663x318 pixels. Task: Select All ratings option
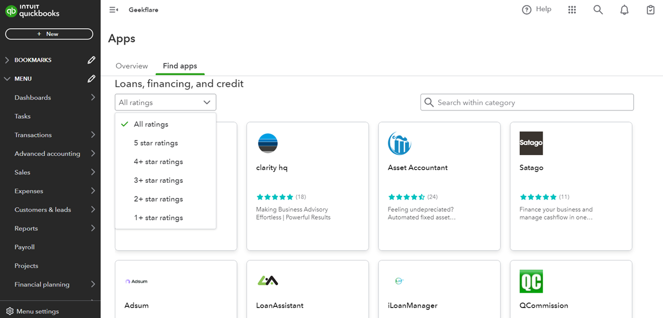[165, 124]
